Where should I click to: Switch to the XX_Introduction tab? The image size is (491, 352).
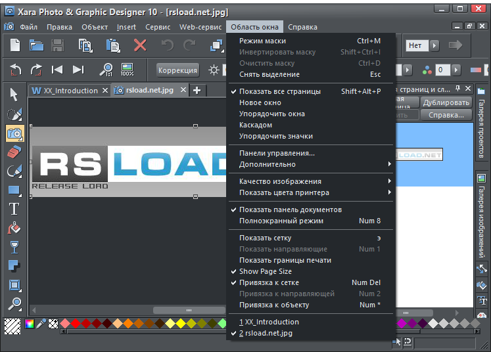(x=70, y=91)
